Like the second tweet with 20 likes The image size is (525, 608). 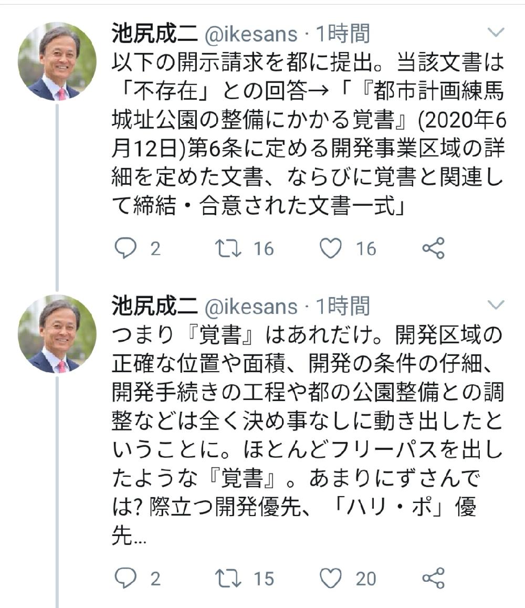[x=331, y=578]
